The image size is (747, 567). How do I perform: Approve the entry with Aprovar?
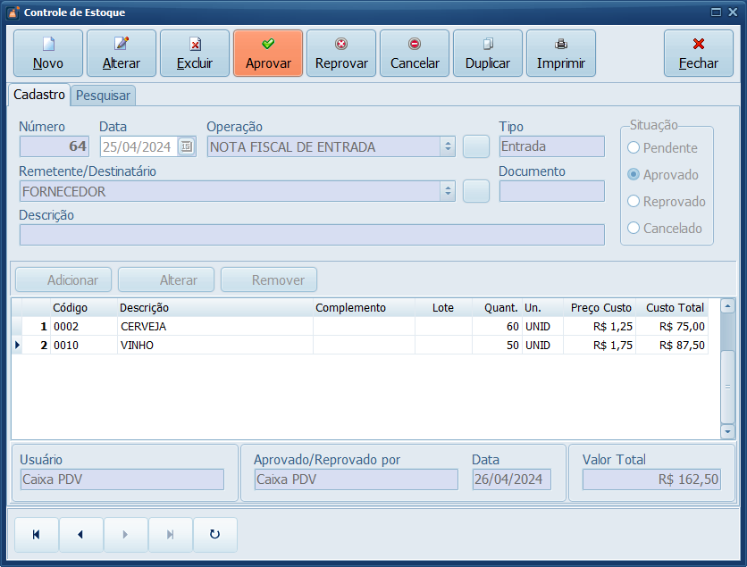[x=268, y=53]
